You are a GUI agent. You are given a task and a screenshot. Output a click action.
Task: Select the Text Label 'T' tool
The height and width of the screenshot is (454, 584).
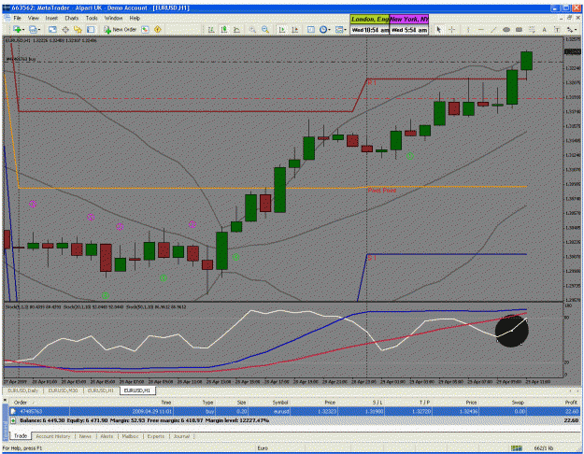click(557, 30)
